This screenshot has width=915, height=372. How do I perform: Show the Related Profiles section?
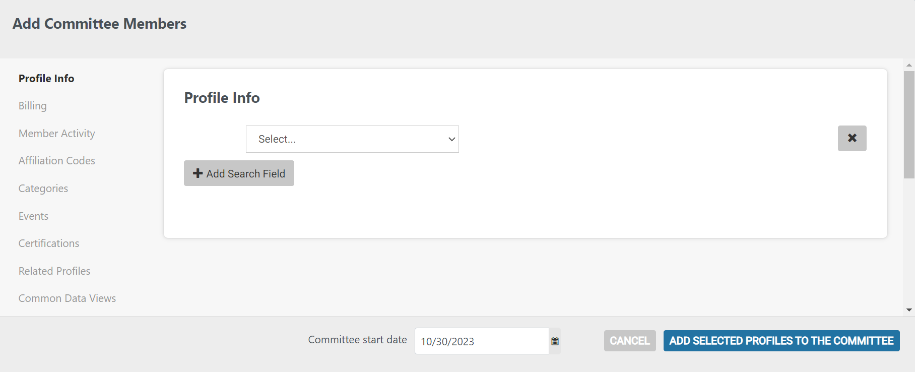click(54, 271)
